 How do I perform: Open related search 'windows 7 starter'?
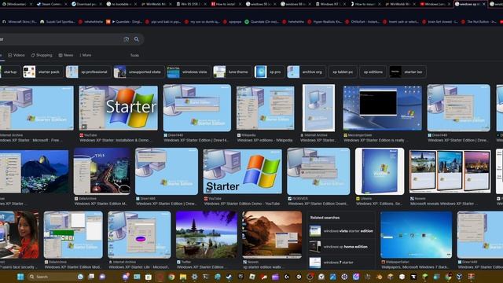[341, 262]
